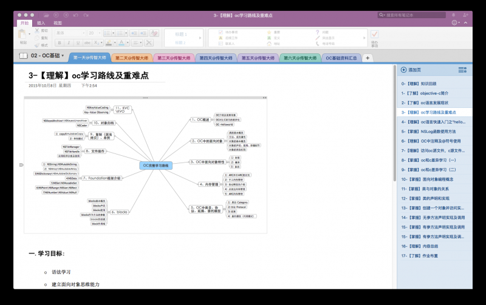
Task: Toggle the To Do (待办事项) checkbox tag
Action: coord(220,32)
